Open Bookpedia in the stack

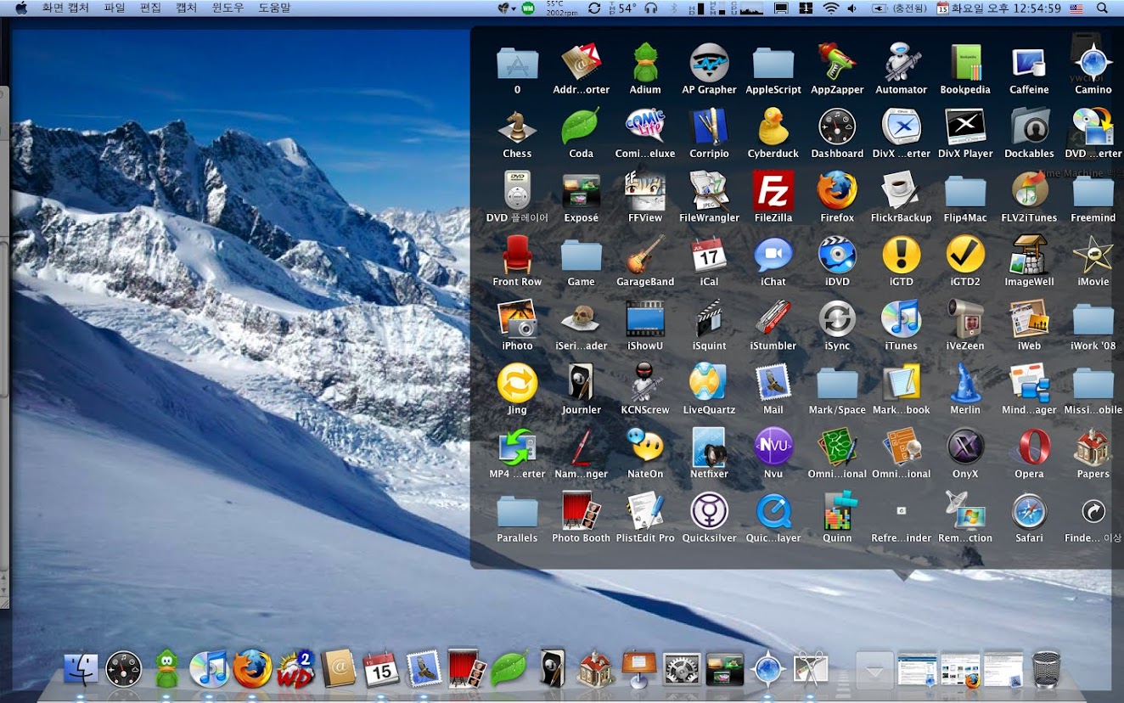click(965, 64)
